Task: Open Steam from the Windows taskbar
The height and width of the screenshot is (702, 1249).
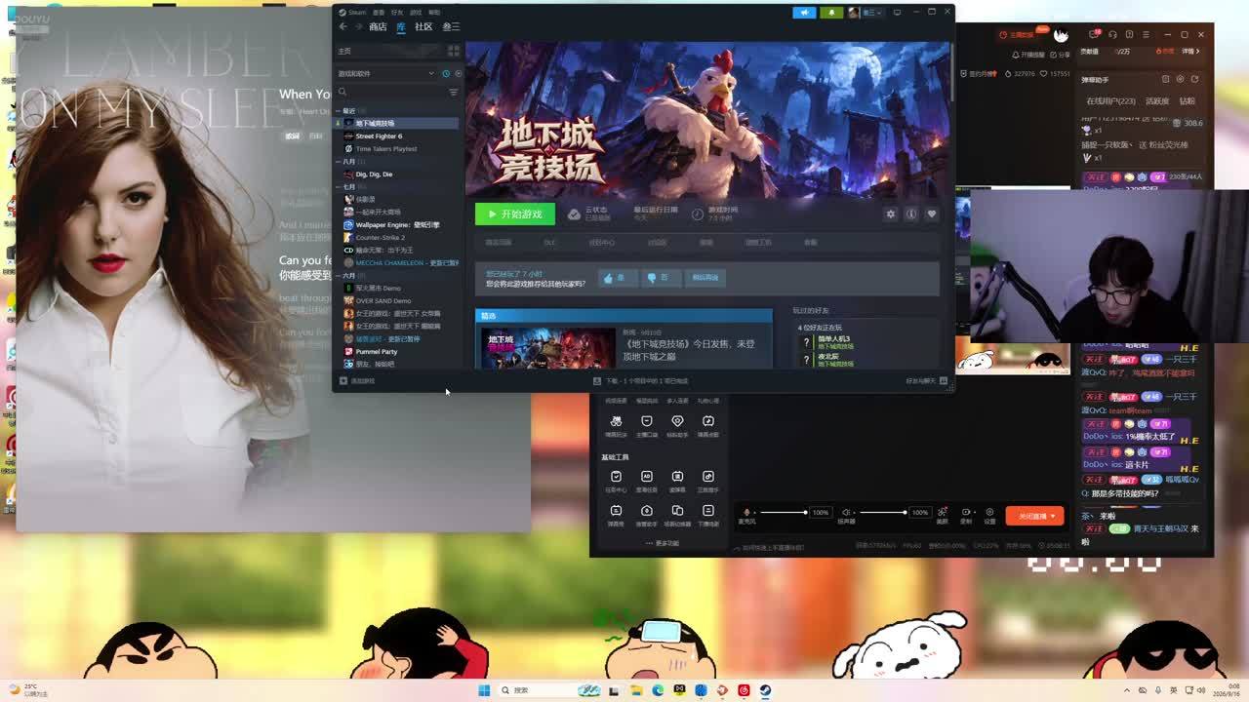Action: (765, 690)
